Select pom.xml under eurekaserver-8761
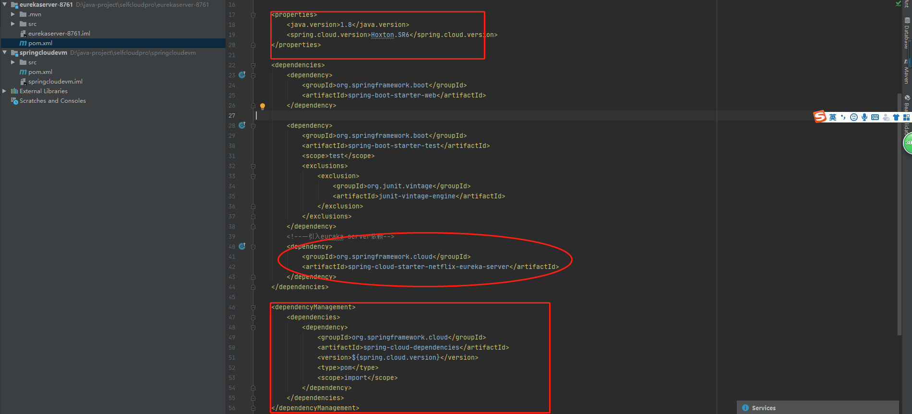The height and width of the screenshot is (414, 912). [113, 43]
